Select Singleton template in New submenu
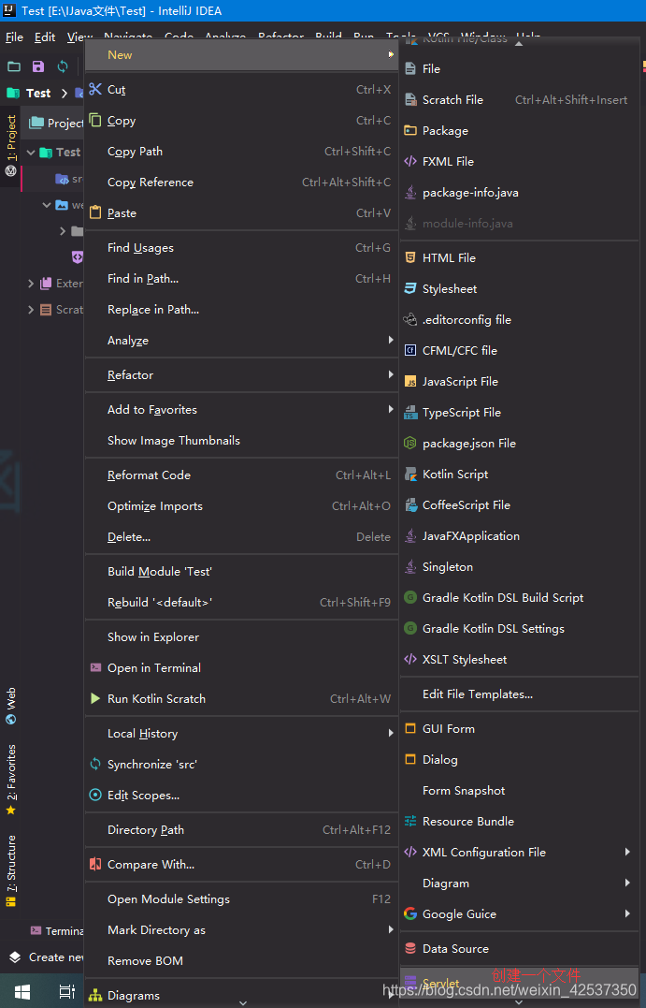The height and width of the screenshot is (1008, 646). click(519, 566)
